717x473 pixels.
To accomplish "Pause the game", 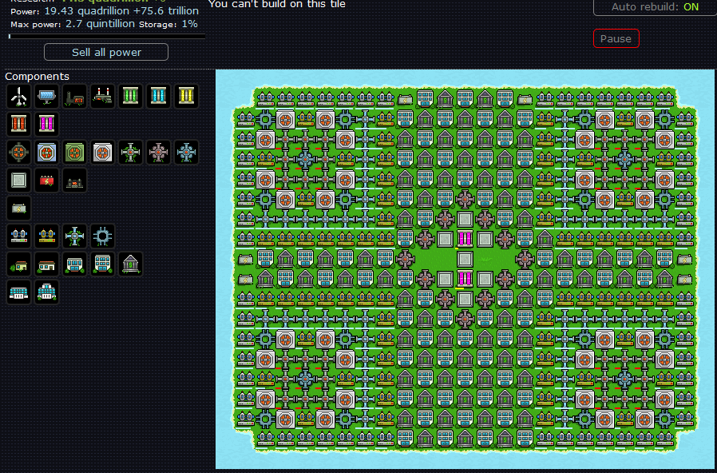I will point(616,38).
